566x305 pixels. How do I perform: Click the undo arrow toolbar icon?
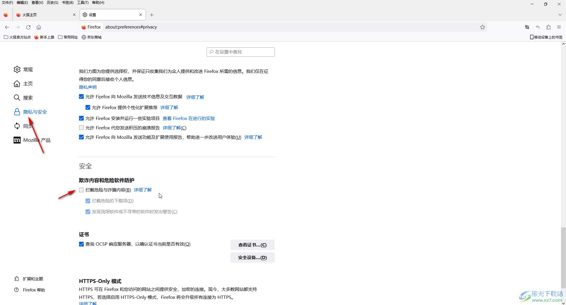[x=538, y=27]
